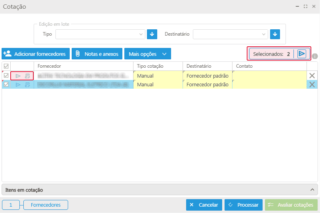Uncheck the first supplier row checkbox
The height and width of the screenshot is (213, 320).
pyautogui.click(x=6, y=76)
